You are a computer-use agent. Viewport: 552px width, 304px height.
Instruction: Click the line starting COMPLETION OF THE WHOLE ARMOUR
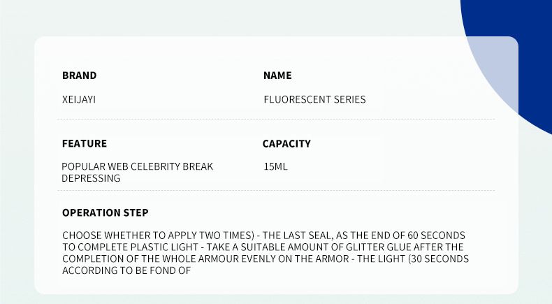266,259
